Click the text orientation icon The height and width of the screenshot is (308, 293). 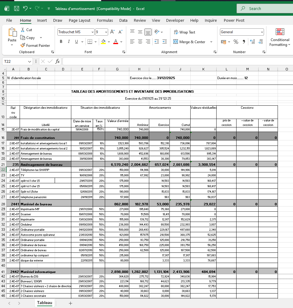pos(157,32)
